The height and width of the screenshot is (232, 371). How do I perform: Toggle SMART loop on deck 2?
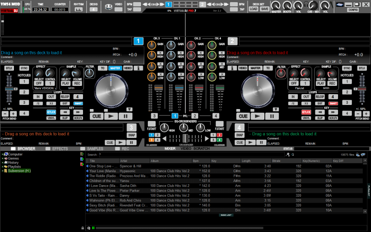333,103
